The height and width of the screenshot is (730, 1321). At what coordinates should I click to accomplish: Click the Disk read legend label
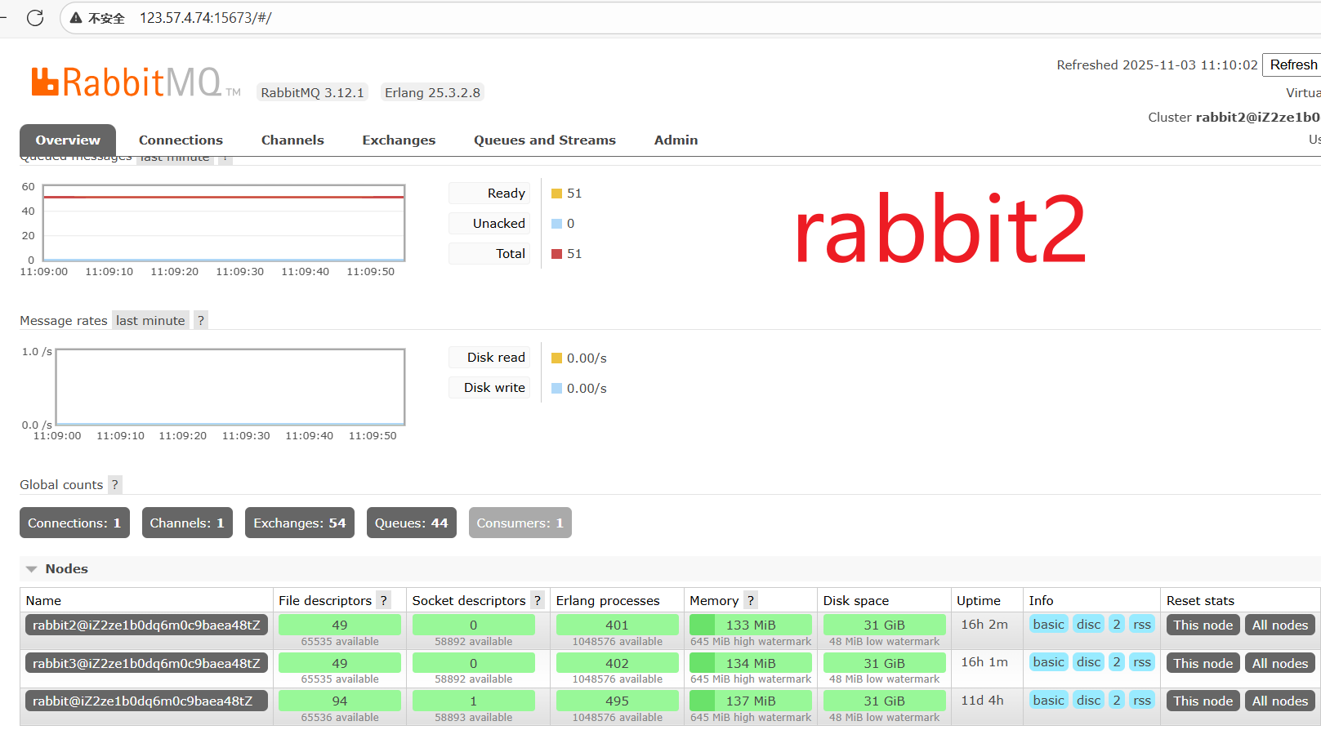(x=489, y=357)
